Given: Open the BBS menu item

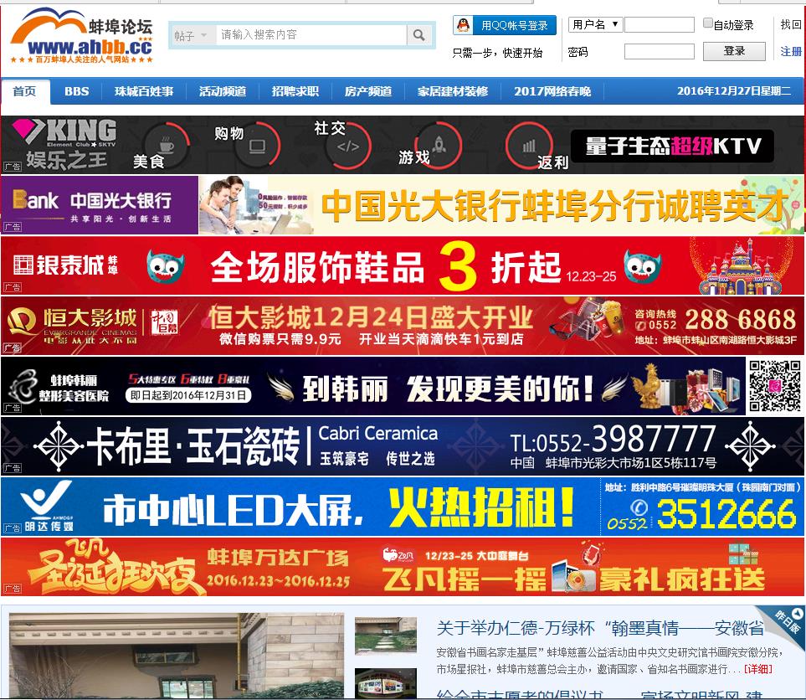Looking at the screenshot, I should click(77, 91).
